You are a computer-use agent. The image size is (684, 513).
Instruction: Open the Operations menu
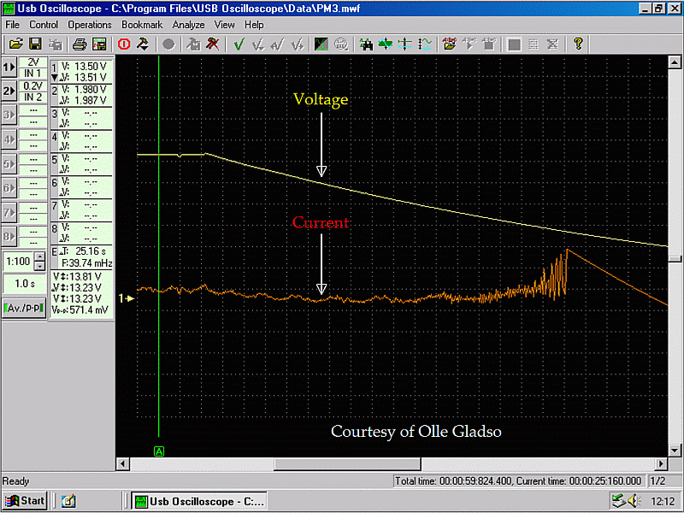90,25
